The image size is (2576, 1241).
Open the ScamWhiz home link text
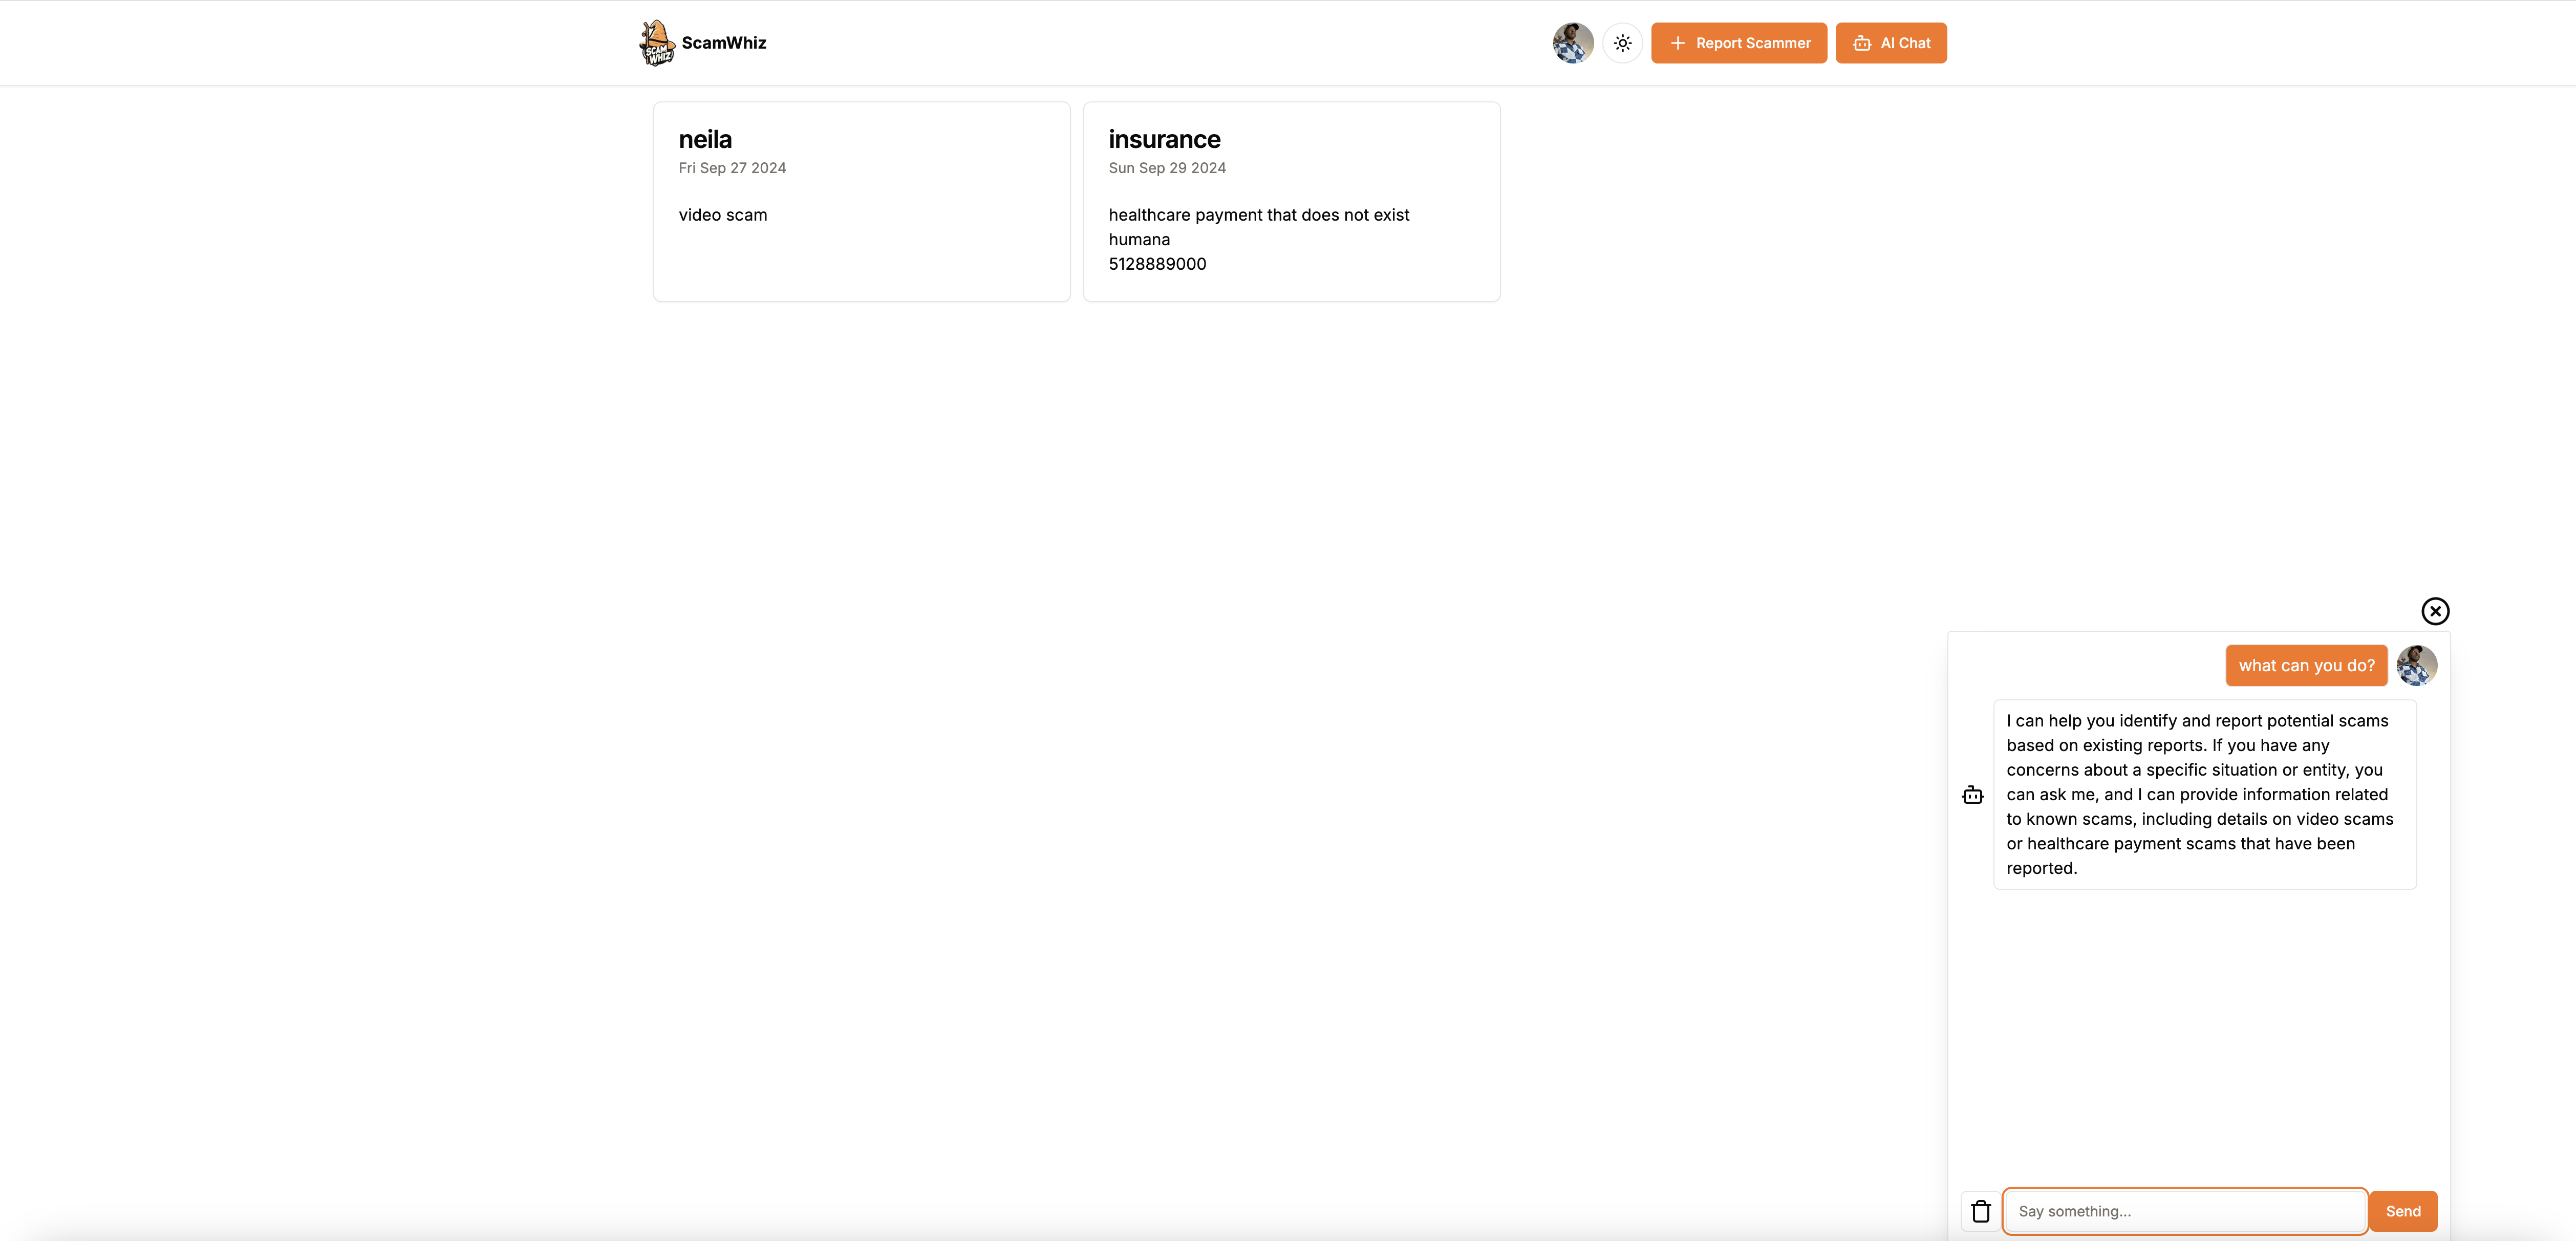pos(723,43)
